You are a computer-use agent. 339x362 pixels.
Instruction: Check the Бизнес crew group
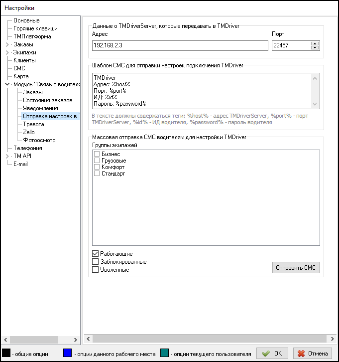97,155
